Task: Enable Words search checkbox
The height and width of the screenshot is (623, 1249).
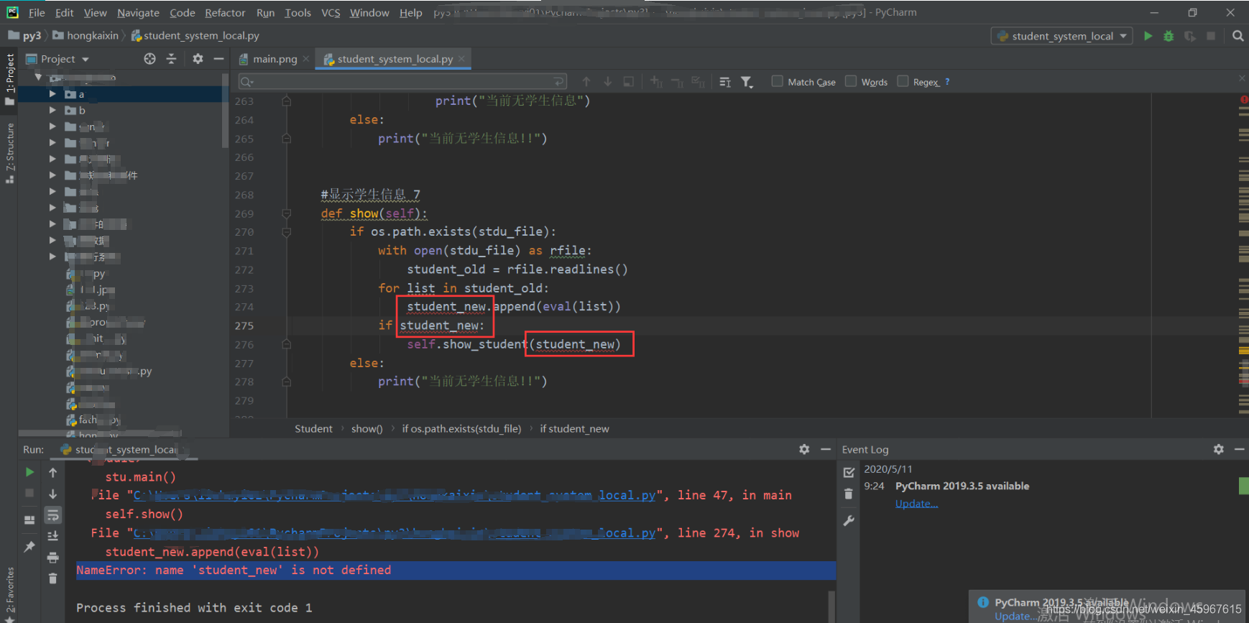Action: (851, 81)
